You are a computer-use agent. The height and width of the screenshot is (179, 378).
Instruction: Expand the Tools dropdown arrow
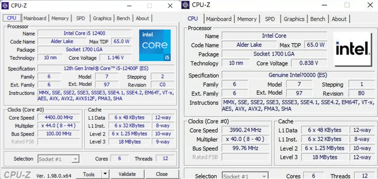[105, 174]
